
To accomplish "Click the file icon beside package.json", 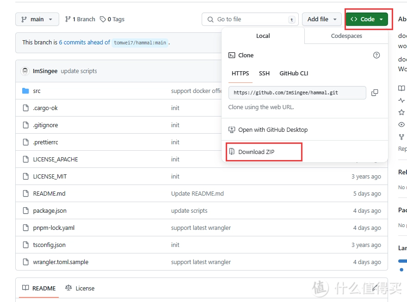I will (25, 211).
